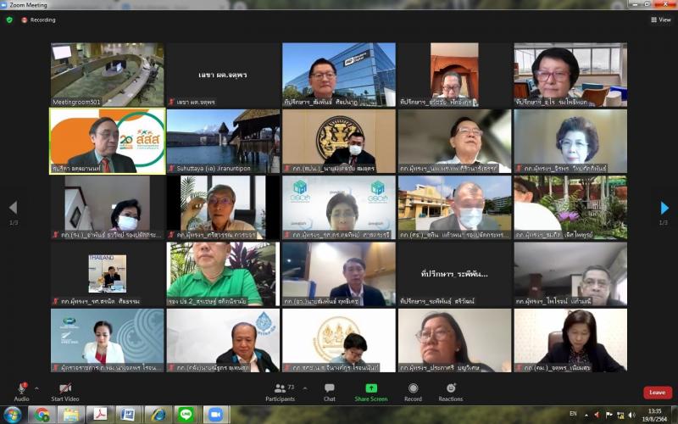Click muted mic icon beside เลขา ผต.จตุพร label
Image resolution: width=678 pixels, height=424 pixels.
click(172, 102)
